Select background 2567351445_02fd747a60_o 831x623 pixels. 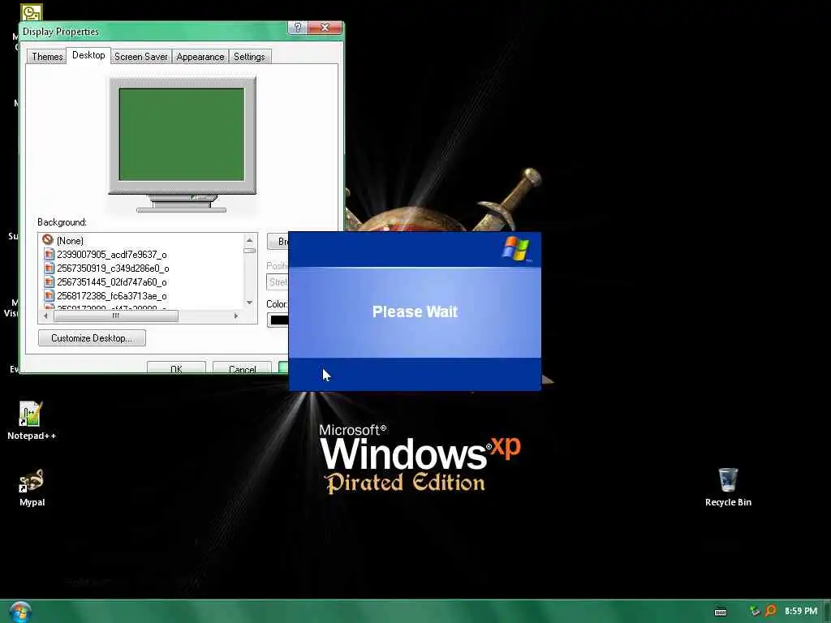coord(112,281)
